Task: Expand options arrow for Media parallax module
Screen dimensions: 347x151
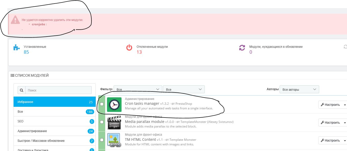Action: click(345, 123)
